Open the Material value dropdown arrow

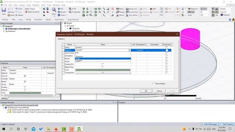click(129, 50)
